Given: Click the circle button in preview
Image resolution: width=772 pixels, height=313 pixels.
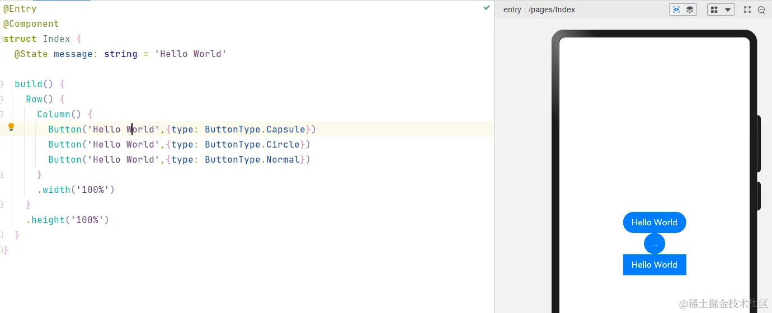Looking at the screenshot, I should point(655,244).
